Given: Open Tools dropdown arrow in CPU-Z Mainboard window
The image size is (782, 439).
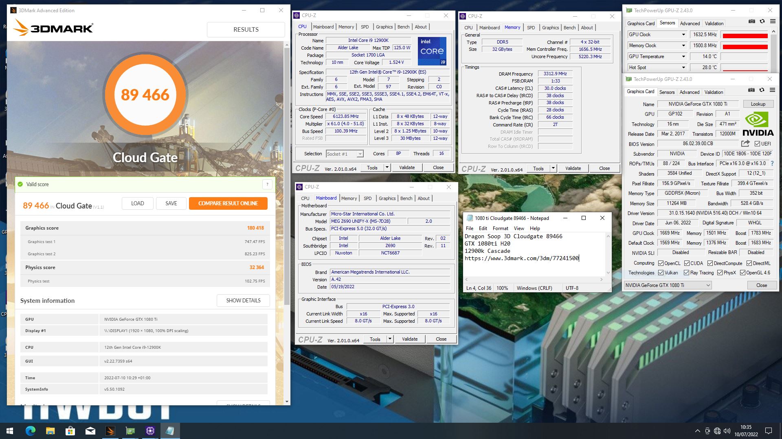Looking at the screenshot, I should (x=390, y=339).
